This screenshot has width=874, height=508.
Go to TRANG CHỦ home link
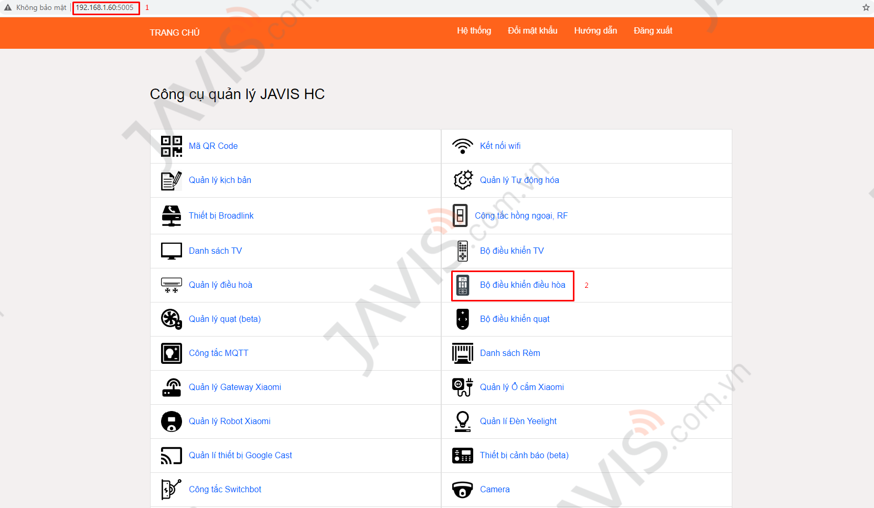[175, 33]
